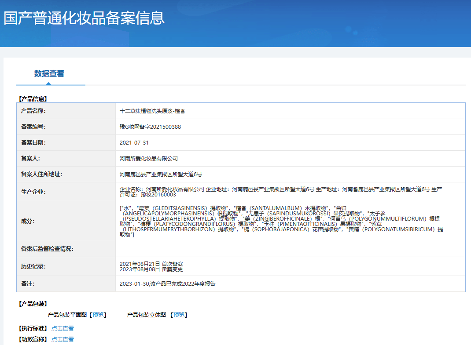Open 点击查看 link next to 执行标准

pos(63,328)
